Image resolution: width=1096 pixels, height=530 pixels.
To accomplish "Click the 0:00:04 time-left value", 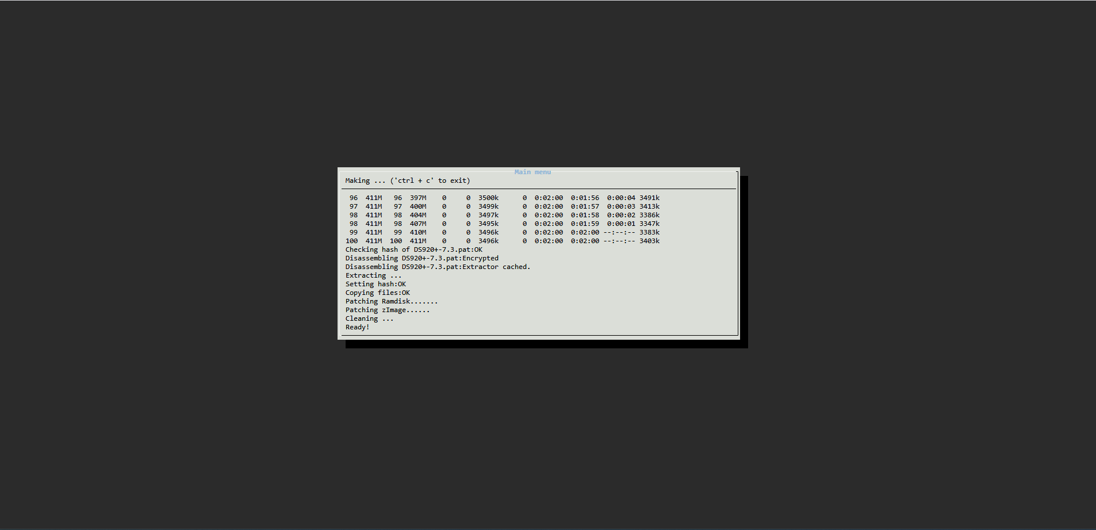I will point(621,198).
